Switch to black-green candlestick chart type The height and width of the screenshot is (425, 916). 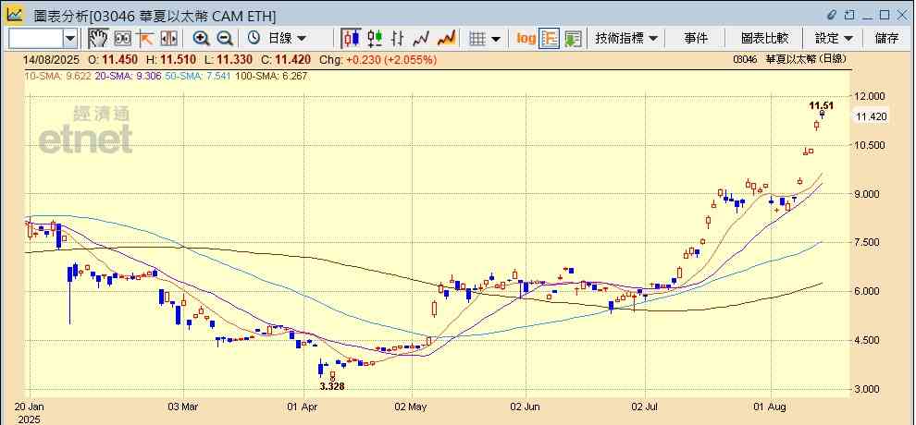[x=375, y=39]
